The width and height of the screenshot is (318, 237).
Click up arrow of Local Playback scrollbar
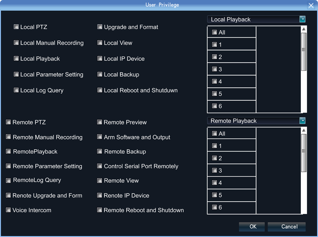pyautogui.click(x=304, y=29)
